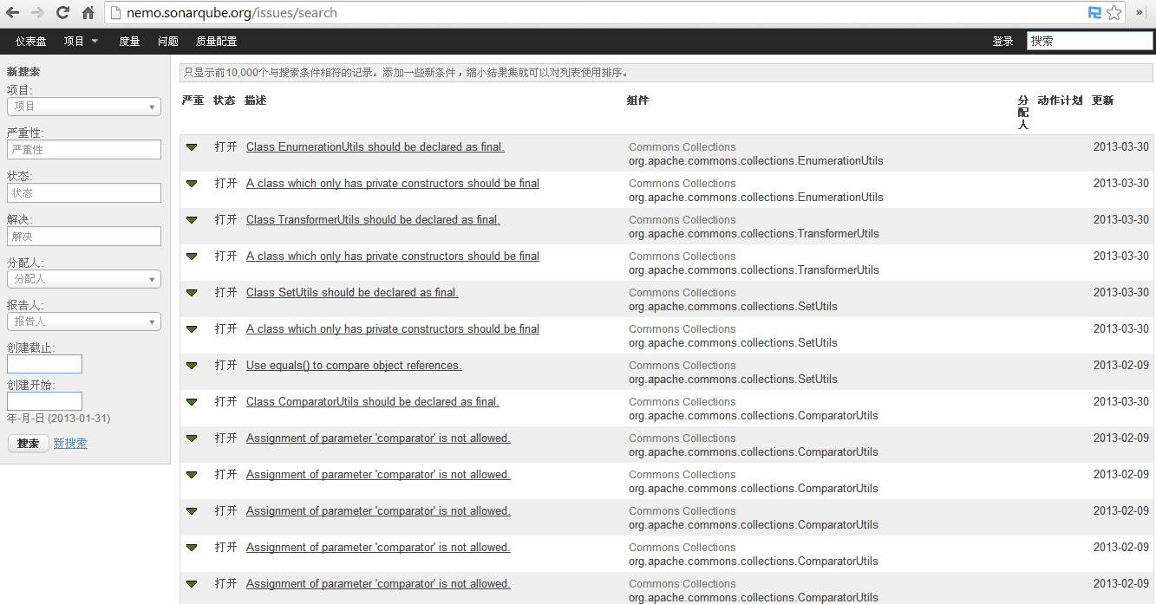Screen dimensions: 1156x604
Task: Open 'Class TransformerUtils should be declared as final' issue
Action: [x=373, y=220]
